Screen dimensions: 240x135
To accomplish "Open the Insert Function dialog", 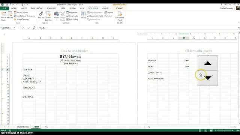I will click(34, 28).
